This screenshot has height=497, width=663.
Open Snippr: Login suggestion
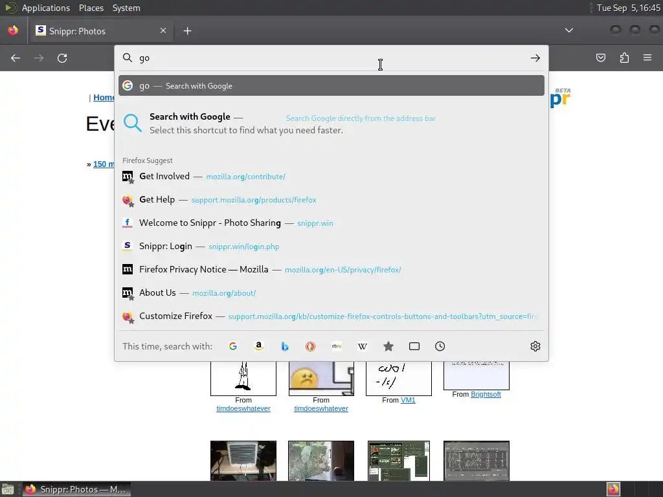[331, 246]
